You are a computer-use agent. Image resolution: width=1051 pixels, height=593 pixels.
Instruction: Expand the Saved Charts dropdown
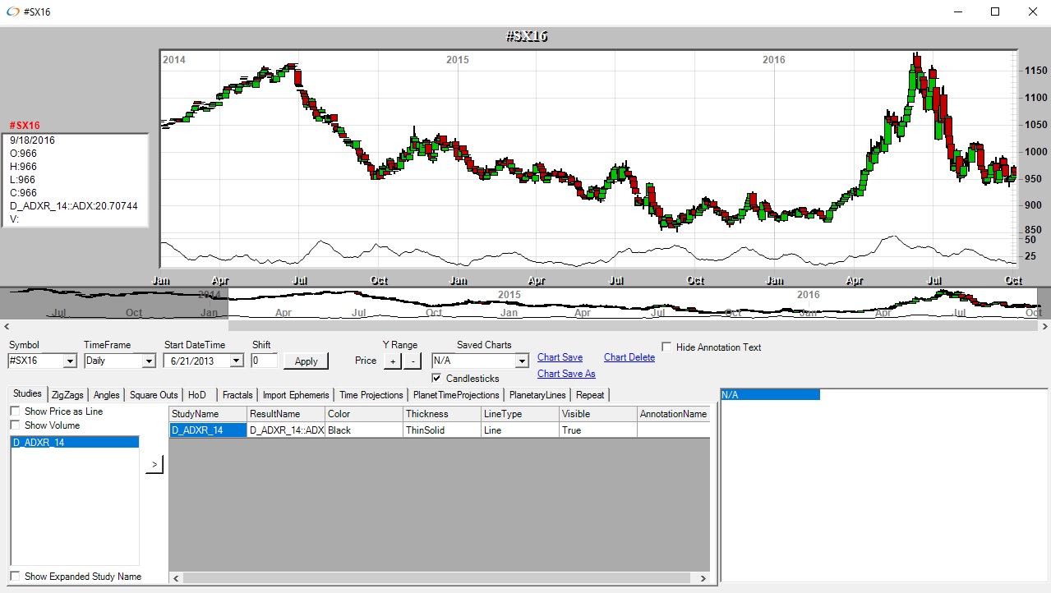(521, 361)
